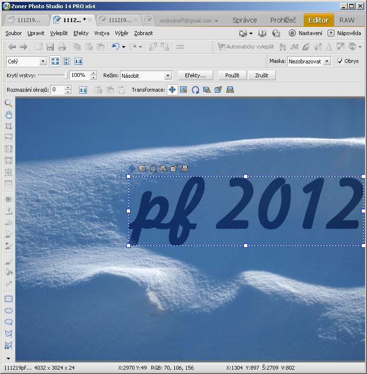
Task: Switch to the Prohlížeč tab
Action: (x=283, y=20)
